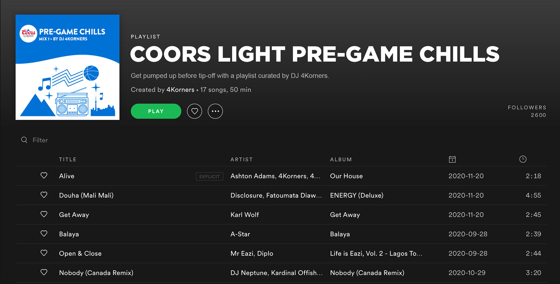Image resolution: width=560 pixels, height=284 pixels.
Task: Click the playlist save heart icon
Action: coord(195,111)
